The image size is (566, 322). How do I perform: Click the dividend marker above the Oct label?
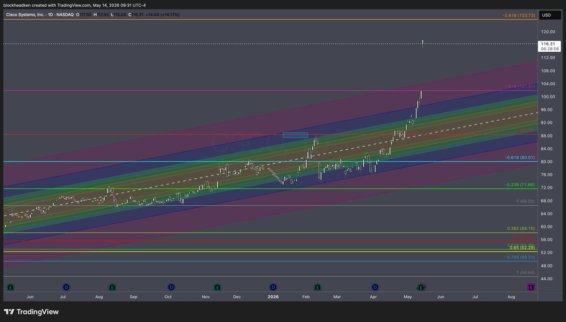point(171,287)
